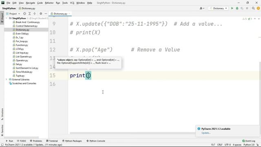Start debugging with the bug icon
This screenshot has width=261, height=147.
(x=237, y=8)
